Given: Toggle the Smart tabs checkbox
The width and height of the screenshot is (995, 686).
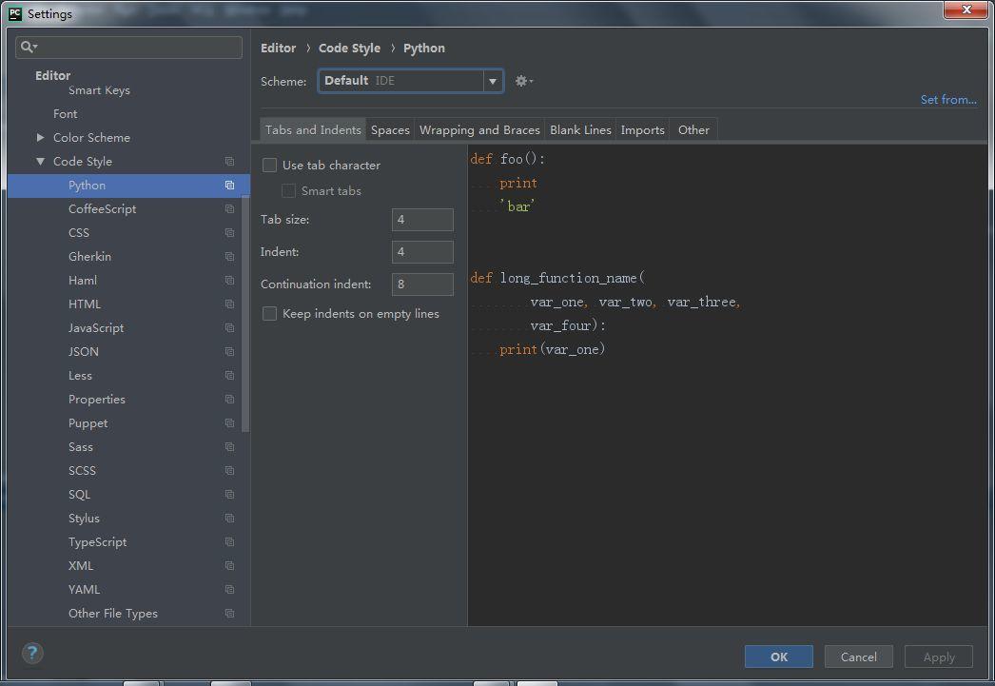Looking at the screenshot, I should [x=289, y=191].
